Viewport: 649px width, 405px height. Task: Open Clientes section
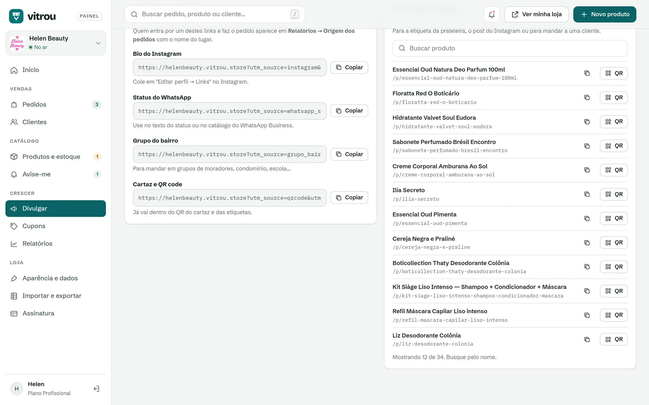(x=56, y=122)
